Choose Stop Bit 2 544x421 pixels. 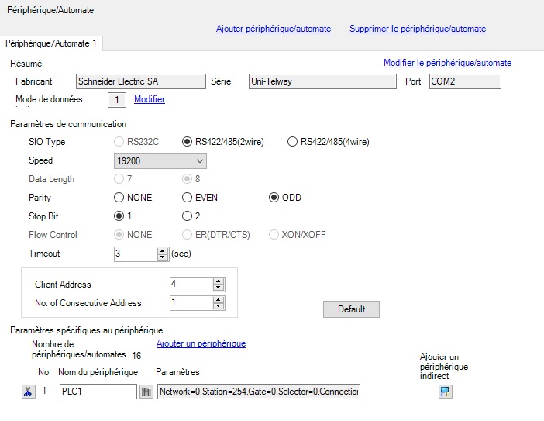pos(188,216)
